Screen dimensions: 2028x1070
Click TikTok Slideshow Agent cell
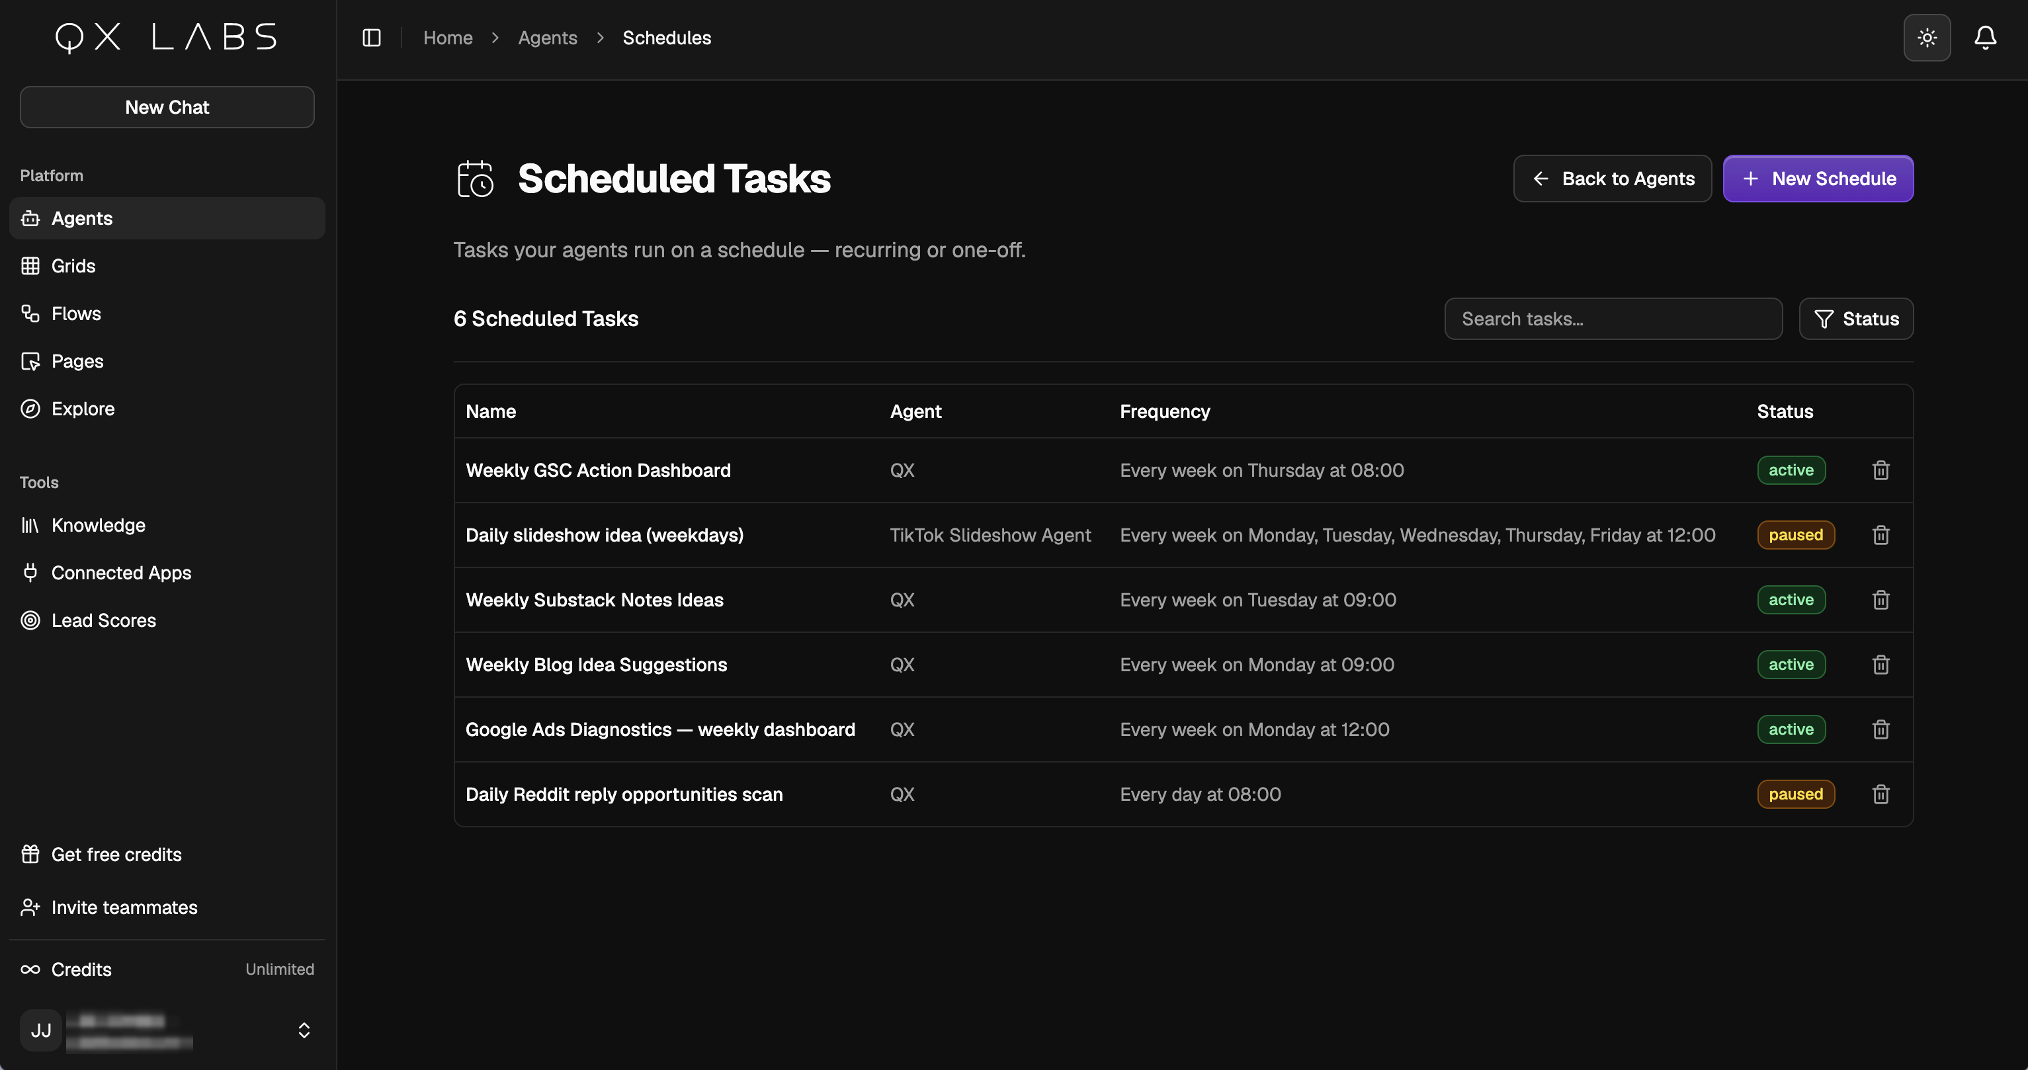[x=990, y=536]
